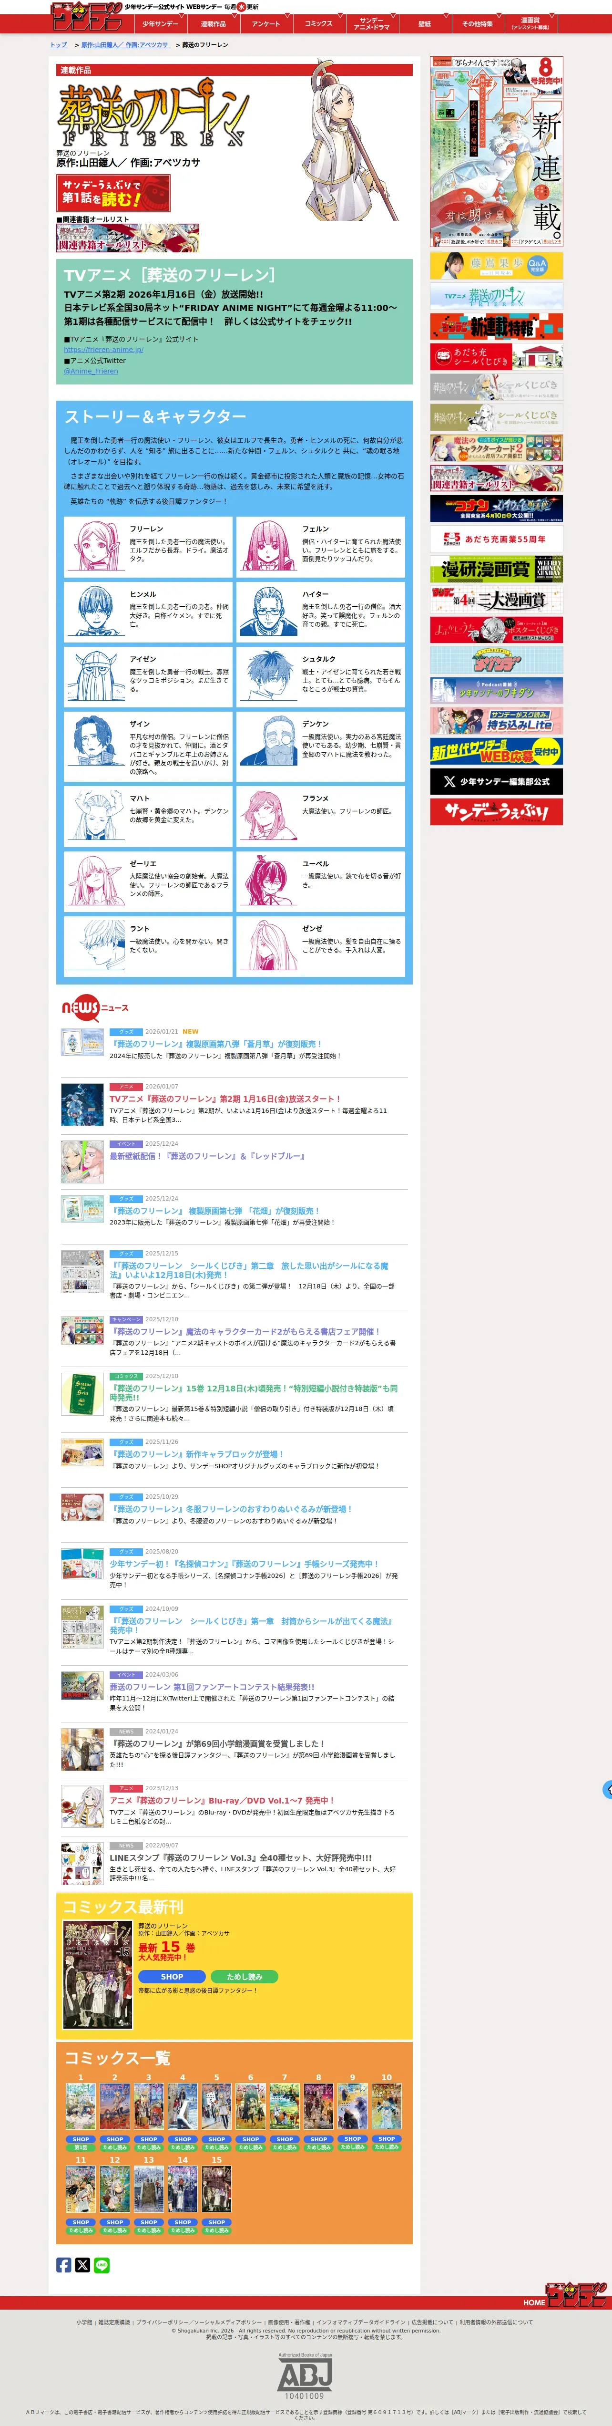
Task: Click the volume 15 latest cover image
Action: (x=97, y=1975)
